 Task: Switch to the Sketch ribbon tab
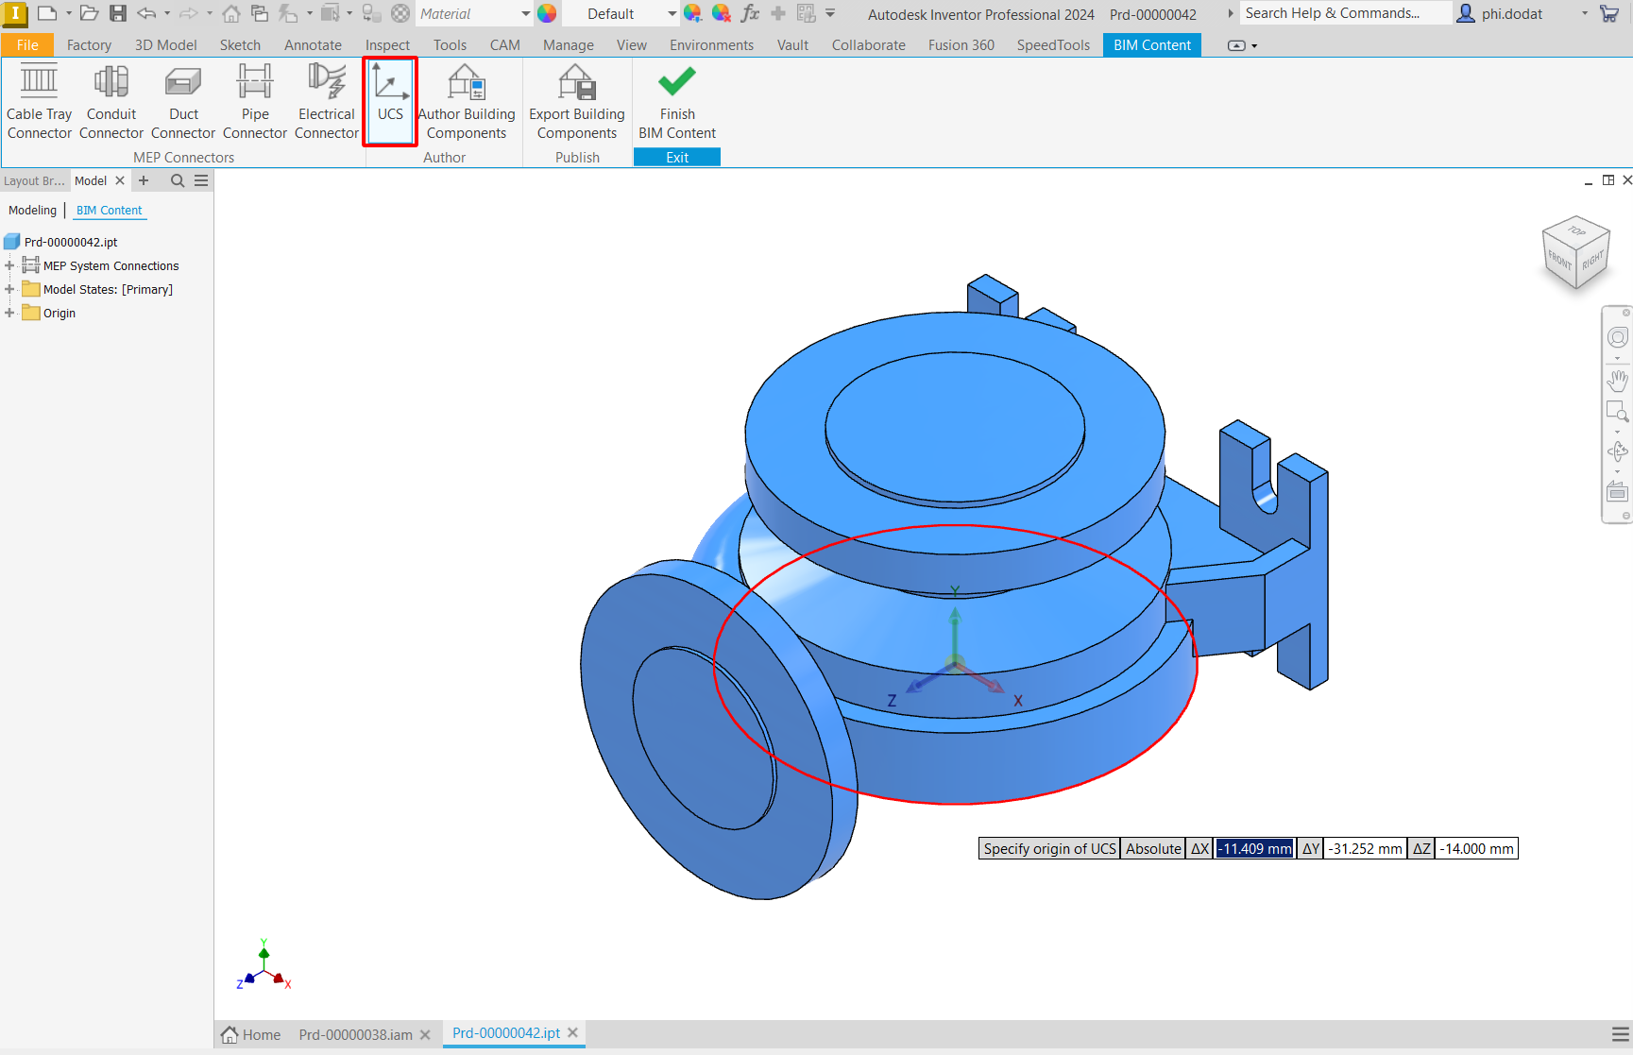[240, 44]
